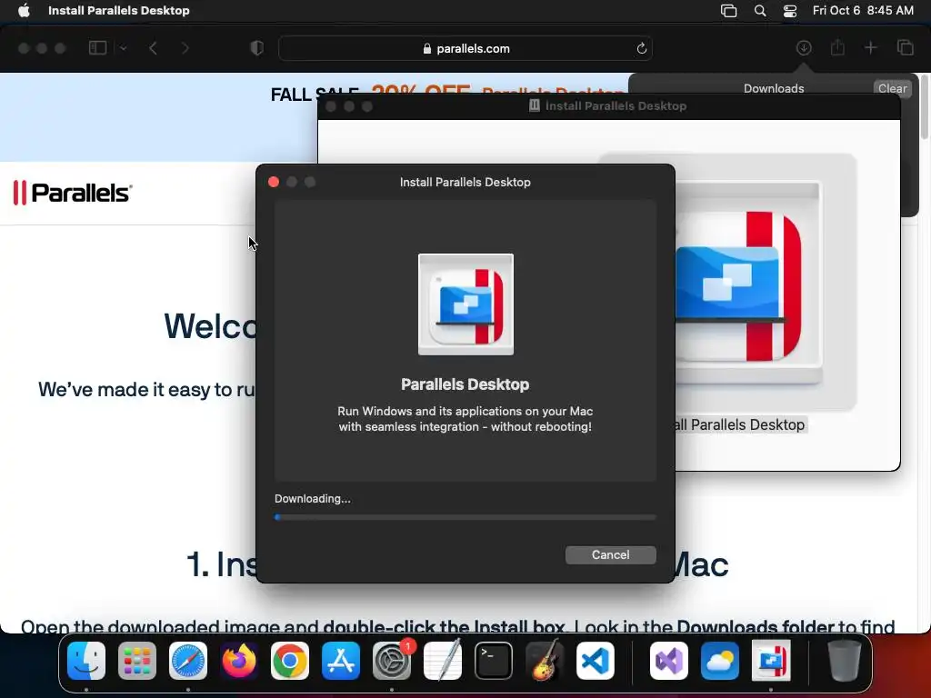Click the Parallels Desktop icon in installer dialog
The image size is (931, 698).
(465, 304)
